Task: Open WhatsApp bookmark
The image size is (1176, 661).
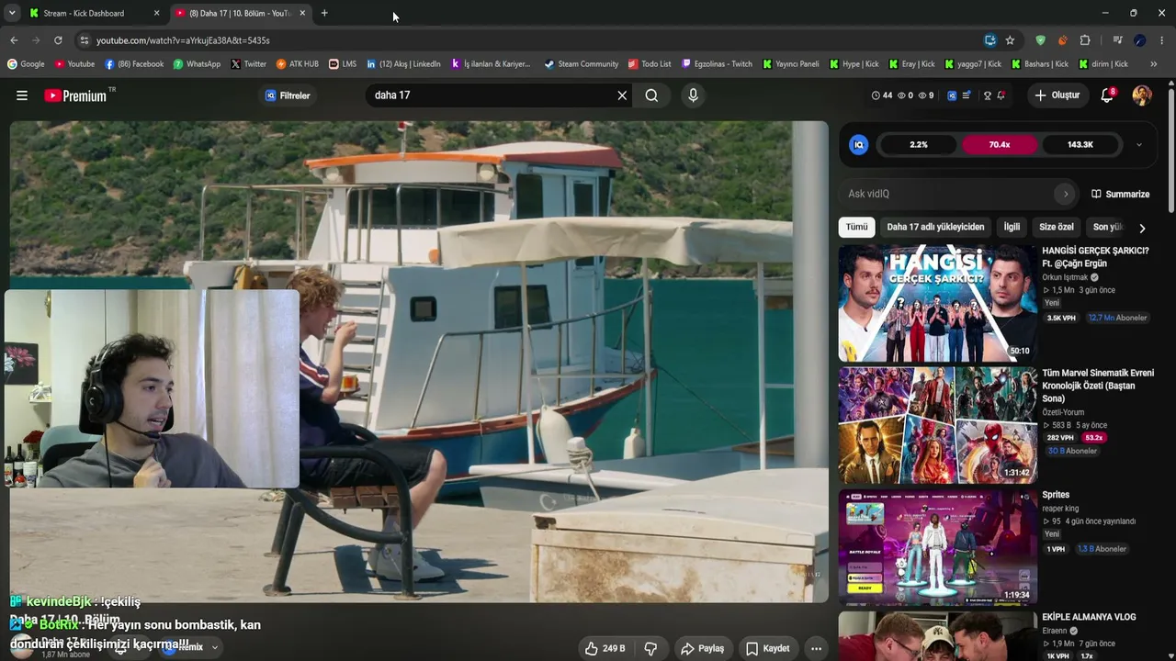Action: (x=197, y=64)
